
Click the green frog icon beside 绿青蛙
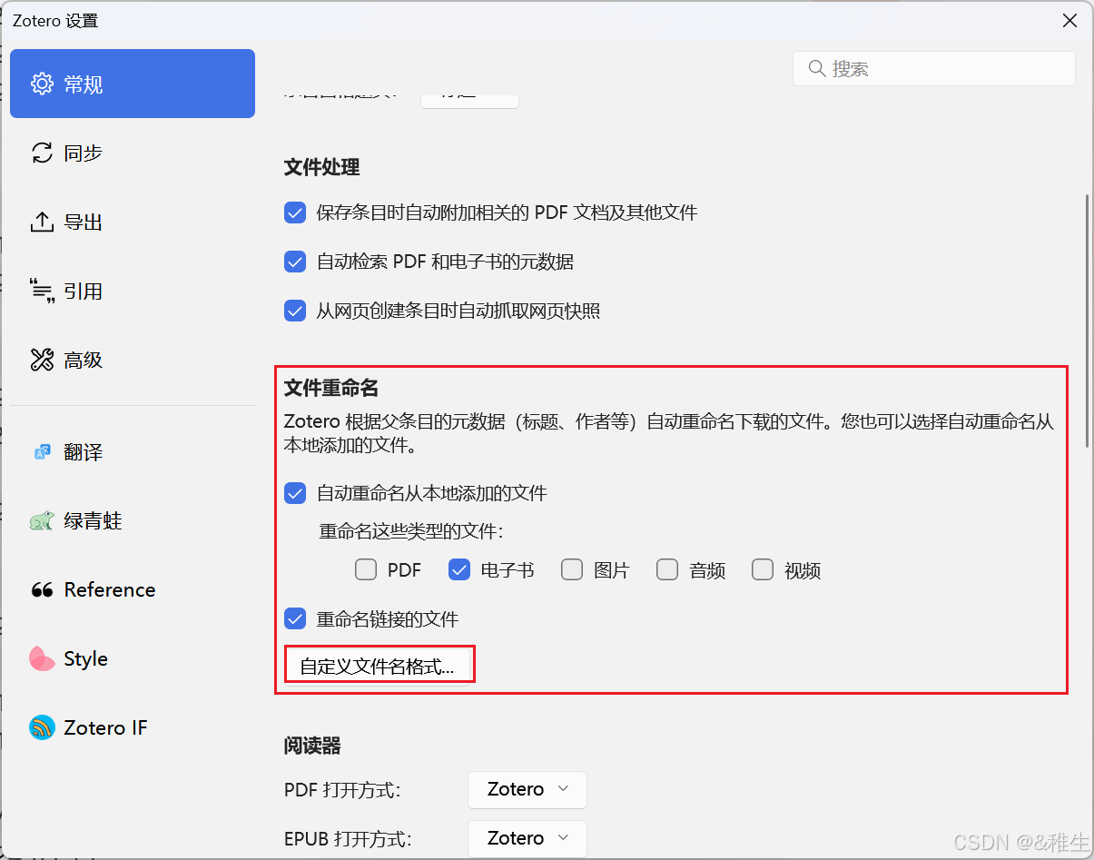point(42,521)
